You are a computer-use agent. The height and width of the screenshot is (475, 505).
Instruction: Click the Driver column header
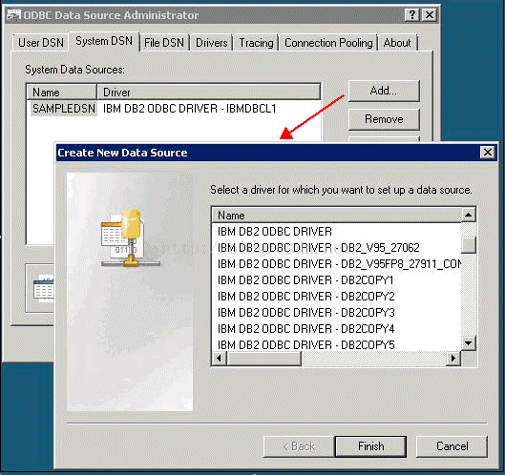pos(209,93)
